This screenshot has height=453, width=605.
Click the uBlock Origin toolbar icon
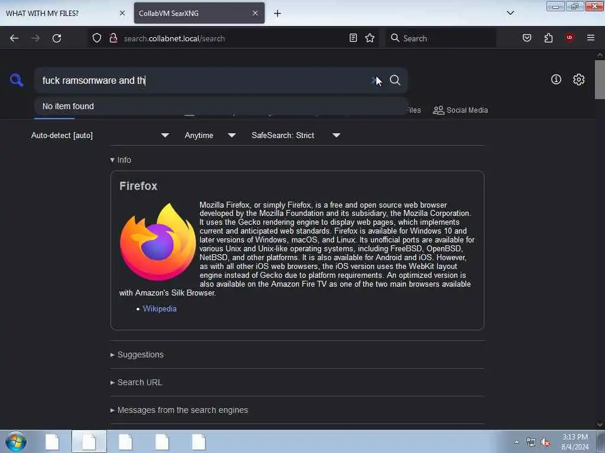[x=570, y=38]
